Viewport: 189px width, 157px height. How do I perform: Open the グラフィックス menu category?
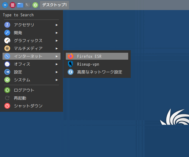[x=31, y=41]
